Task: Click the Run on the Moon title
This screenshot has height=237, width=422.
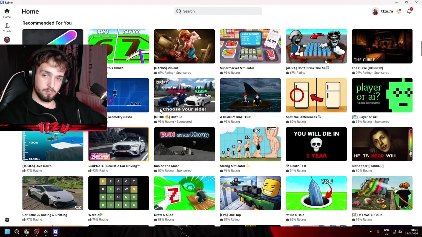Action: click(166, 166)
